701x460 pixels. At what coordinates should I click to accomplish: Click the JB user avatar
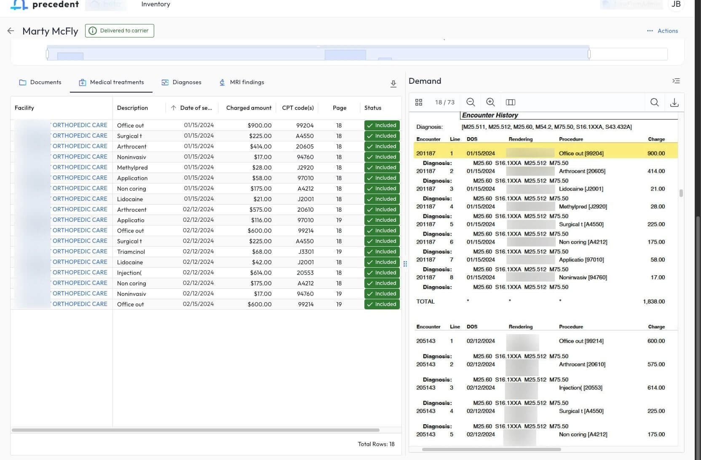click(676, 4)
